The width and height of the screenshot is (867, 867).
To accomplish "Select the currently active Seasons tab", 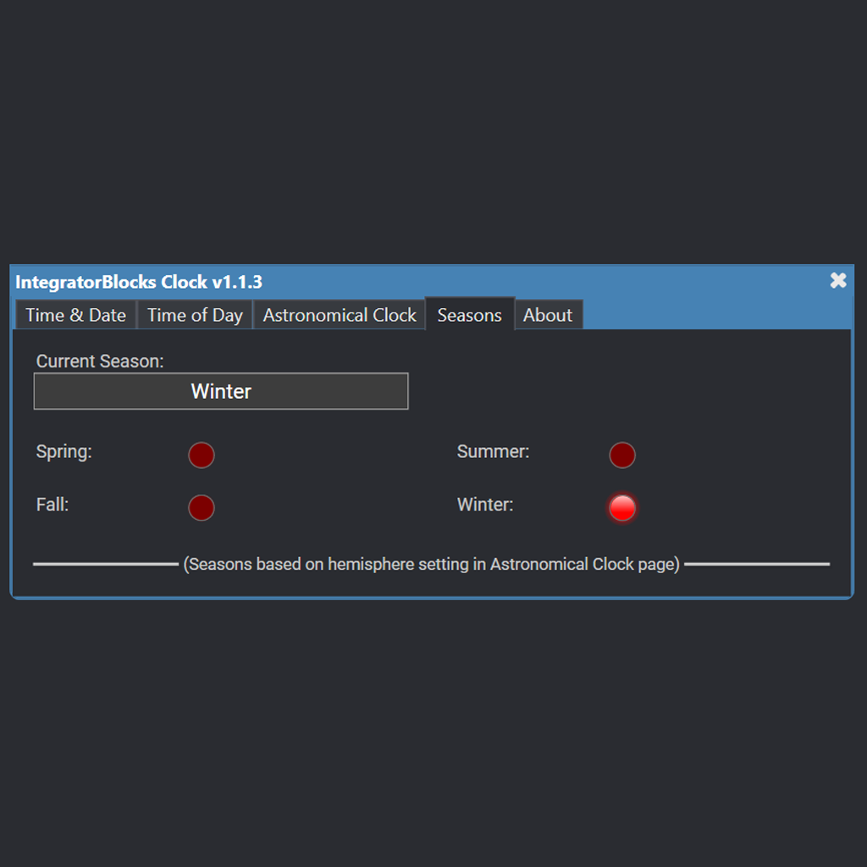I will (x=469, y=314).
